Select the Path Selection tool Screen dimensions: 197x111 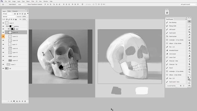[189, 64]
